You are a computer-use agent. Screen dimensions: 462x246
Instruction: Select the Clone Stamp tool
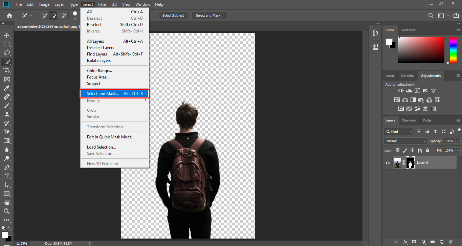click(7, 114)
